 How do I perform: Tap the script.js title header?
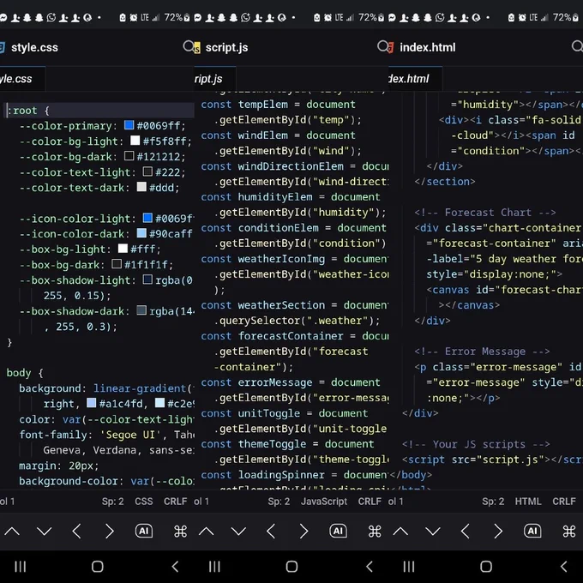[x=226, y=48]
